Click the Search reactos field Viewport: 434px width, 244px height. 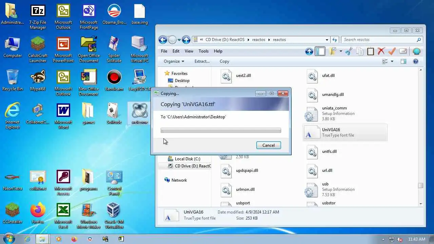381,40
